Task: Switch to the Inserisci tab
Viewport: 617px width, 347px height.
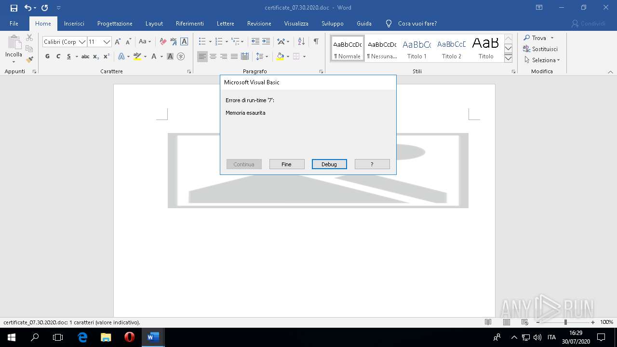Action: coord(74,24)
